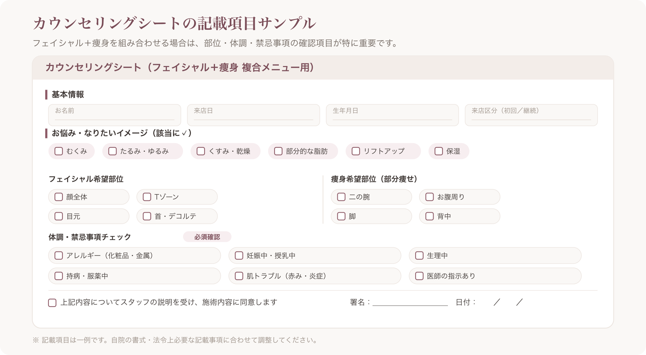
Task: Click the 痩身希望部位（部分痩せ） heading
Action: pyautogui.click(x=374, y=179)
